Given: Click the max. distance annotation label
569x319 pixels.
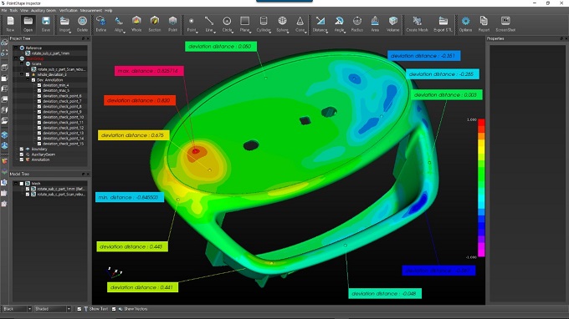Looking at the screenshot, I should click(149, 71).
